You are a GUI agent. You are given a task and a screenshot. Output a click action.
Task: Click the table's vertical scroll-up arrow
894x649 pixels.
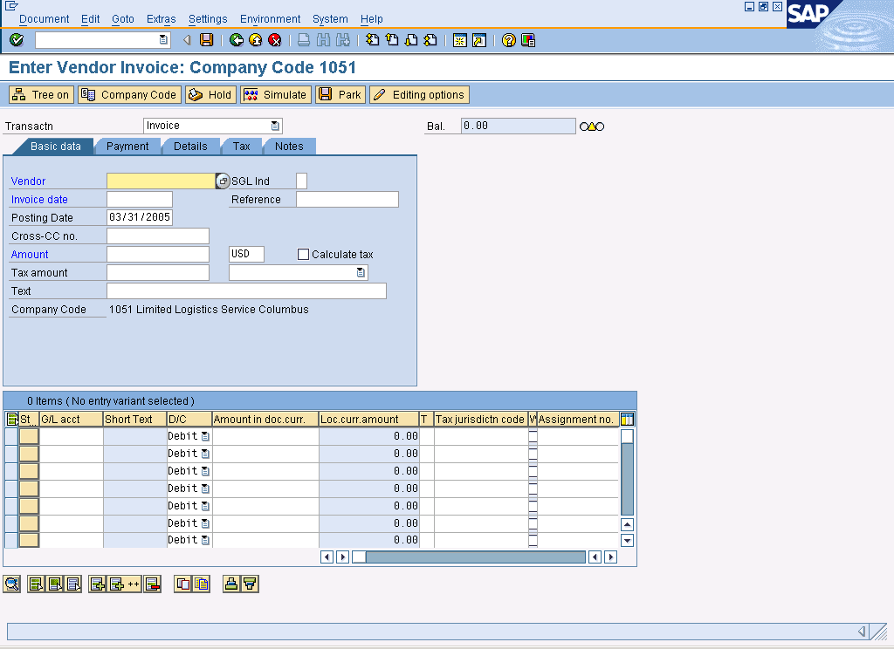(x=627, y=524)
